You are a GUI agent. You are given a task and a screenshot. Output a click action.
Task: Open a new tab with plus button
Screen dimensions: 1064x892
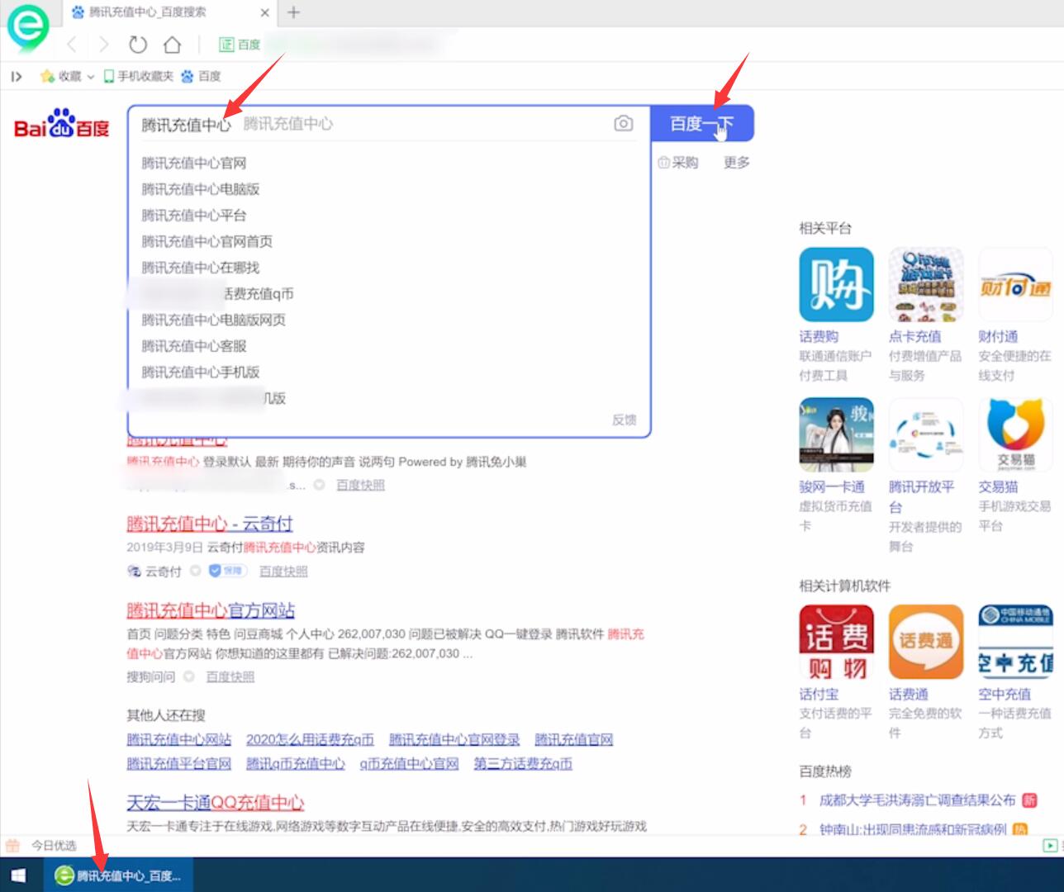click(293, 12)
